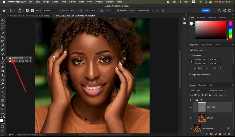Viewport: 235px width, 137px height.
Task: Switch to the Libraries tab
Action: (218, 45)
